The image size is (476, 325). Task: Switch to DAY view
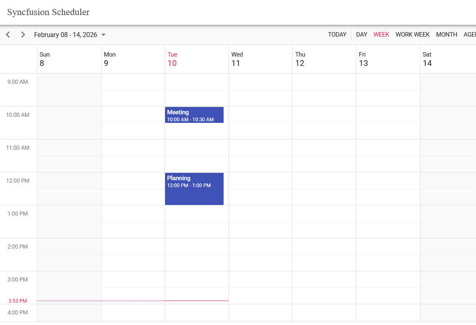pyautogui.click(x=361, y=35)
